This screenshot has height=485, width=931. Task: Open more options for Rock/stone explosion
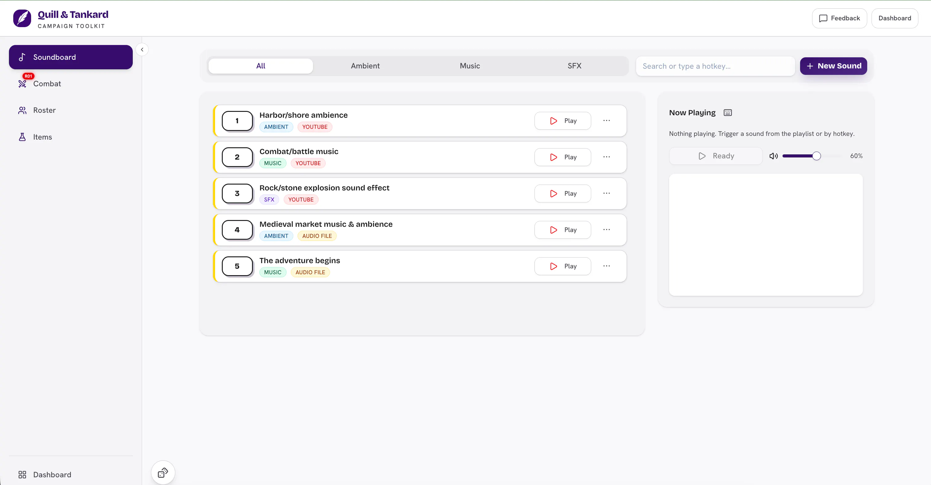click(607, 193)
